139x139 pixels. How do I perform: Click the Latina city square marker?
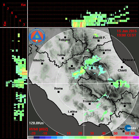[x=73, y=115]
